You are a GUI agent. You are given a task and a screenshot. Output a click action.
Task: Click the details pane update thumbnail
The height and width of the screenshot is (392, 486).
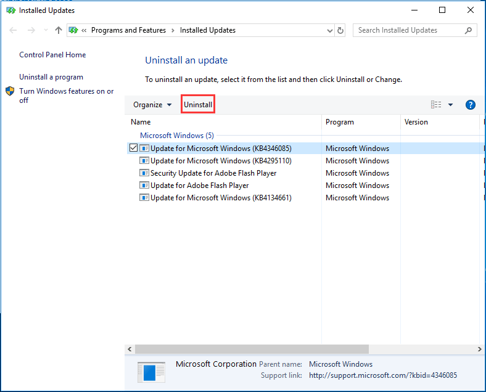pyautogui.click(x=151, y=372)
